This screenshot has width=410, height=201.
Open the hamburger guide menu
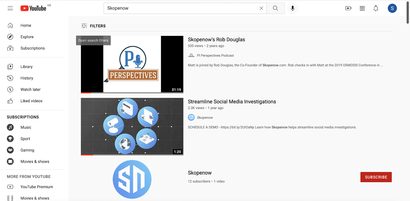point(10,8)
